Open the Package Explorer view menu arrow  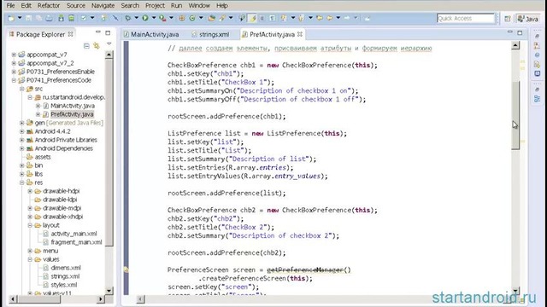109,43
